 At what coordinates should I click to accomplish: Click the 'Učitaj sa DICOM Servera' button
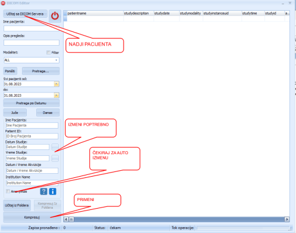(25, 14)
